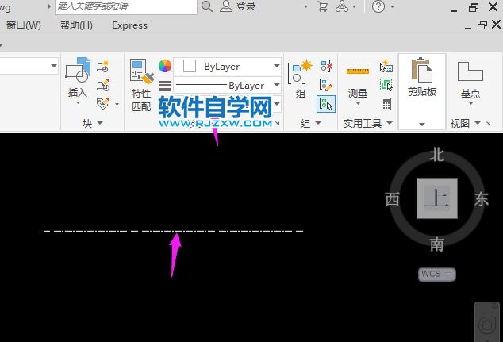Click the search magnifier icon
The height and width of the screenshot is (342, 503).
click(207, 6)
